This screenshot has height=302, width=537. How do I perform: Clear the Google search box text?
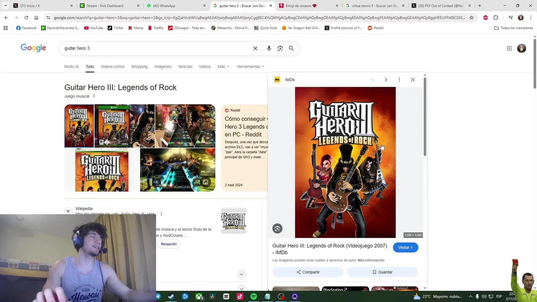point(255,48)
